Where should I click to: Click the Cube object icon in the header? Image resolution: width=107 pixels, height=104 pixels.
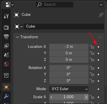coord(16,15)
